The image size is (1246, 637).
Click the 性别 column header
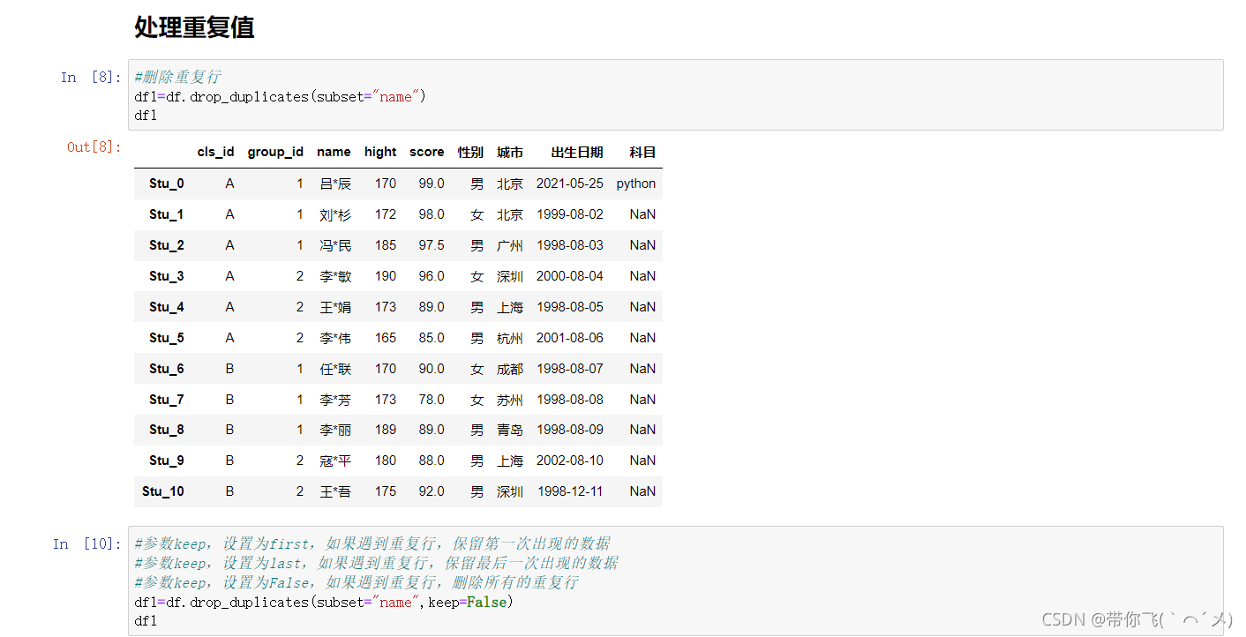[470, 152]
